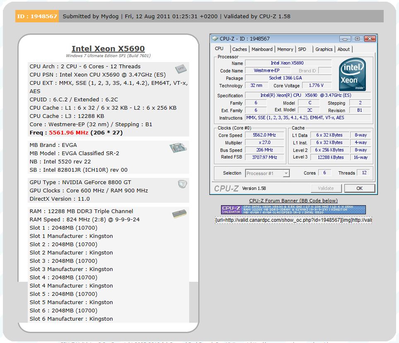Click the GPU Type NVIDIA GeForce 8800 GT line
The width and height of the screenshot is (399, 343).
[x=80, y=182]
